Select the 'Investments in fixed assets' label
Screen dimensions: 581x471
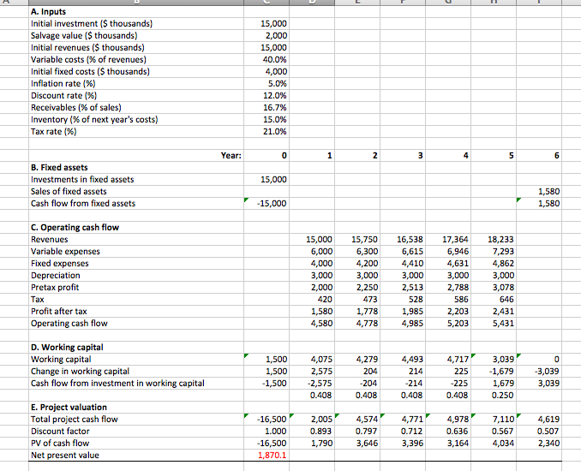(82, 179)
